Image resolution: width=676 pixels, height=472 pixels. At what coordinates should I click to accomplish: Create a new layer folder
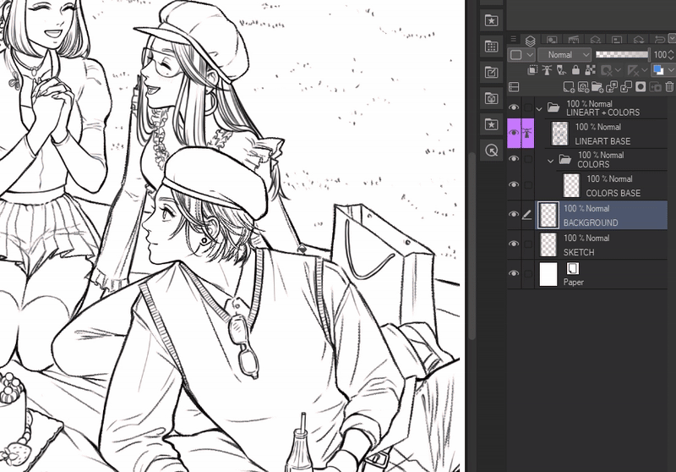597,87
